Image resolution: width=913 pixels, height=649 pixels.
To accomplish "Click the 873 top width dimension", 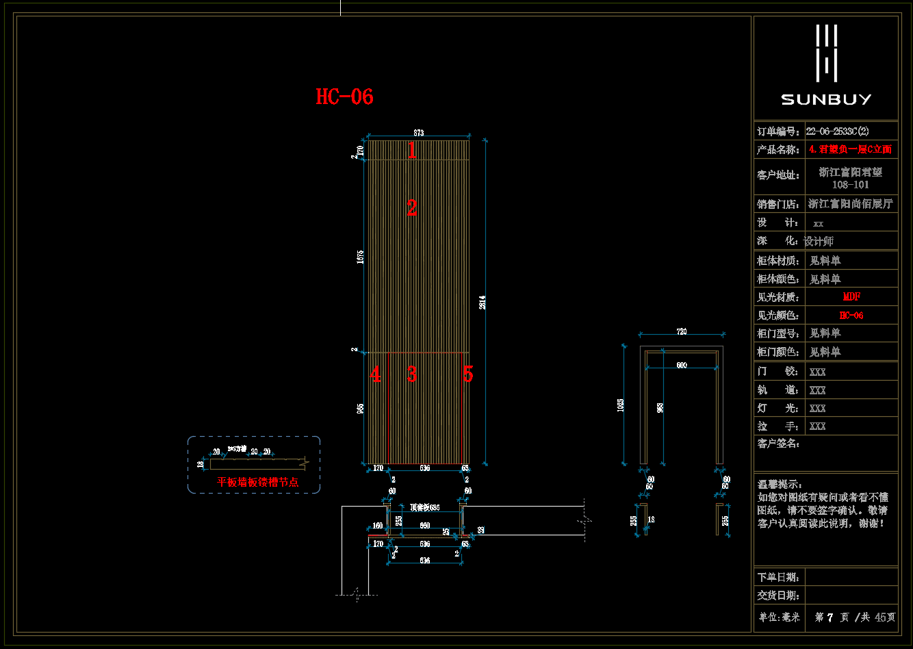I will coord(418,133).
